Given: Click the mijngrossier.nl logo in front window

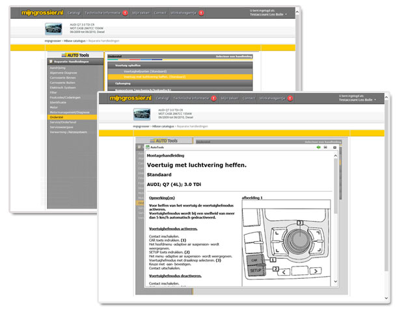Looking at the screenshot, I should tap(130, 98).
